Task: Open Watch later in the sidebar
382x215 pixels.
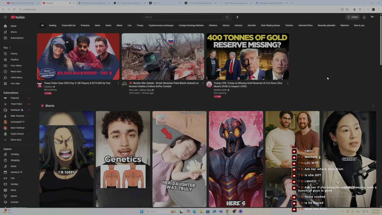Action: (16, 71)
